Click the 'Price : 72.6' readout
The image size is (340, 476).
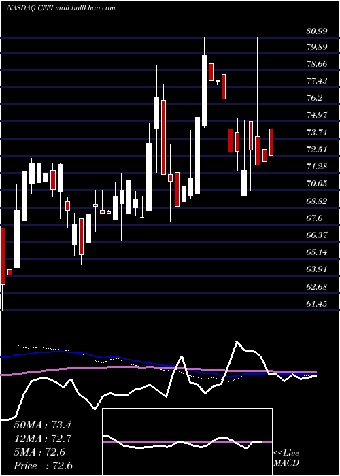[43, 466]
